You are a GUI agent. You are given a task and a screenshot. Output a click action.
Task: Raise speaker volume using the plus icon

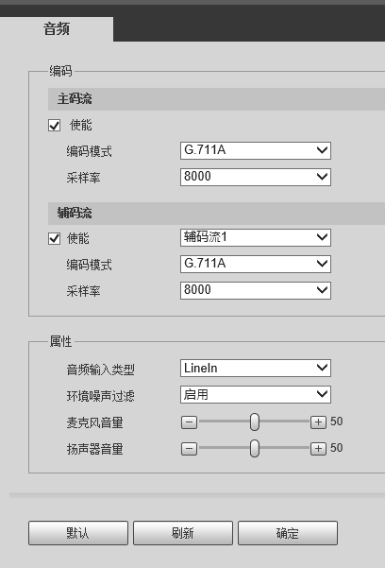coord(318,449)
